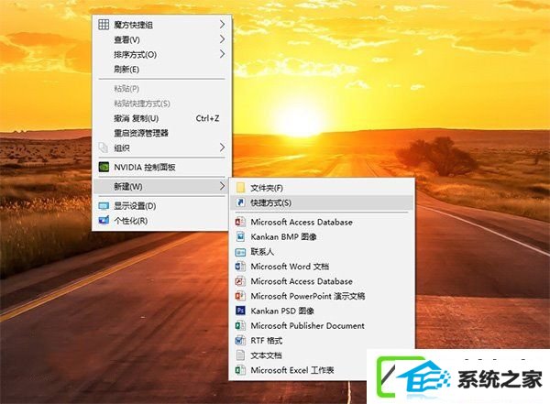Choose 撤消 复制(U) menu entry
550x404 pixels.
pos(161,118)
